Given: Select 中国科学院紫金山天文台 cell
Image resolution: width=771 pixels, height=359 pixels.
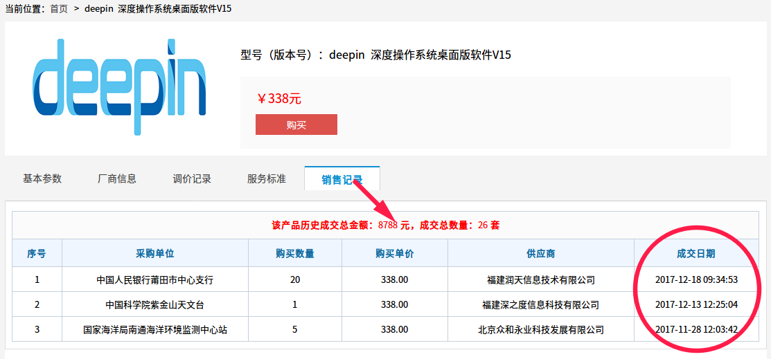Looking at the screenshot, I should point(155,304).
